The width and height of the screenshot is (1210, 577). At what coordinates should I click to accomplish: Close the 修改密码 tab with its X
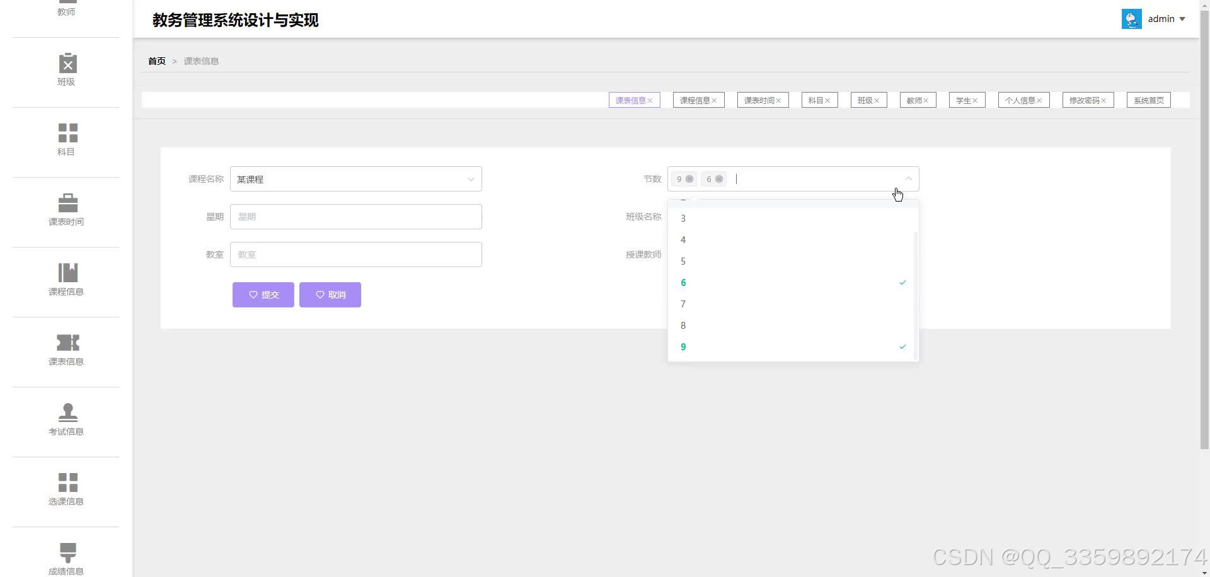[1103, 101]
